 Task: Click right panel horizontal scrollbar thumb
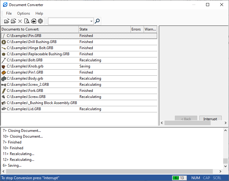pyautogui.click(x=187, y=123)
